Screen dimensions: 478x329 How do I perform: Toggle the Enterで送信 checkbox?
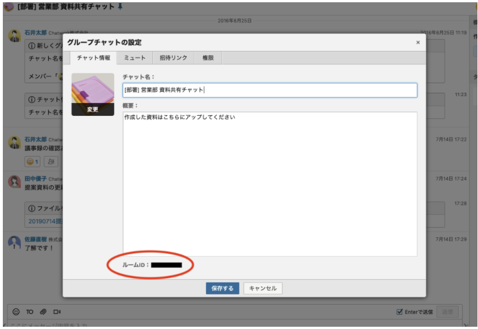[399, 311]
